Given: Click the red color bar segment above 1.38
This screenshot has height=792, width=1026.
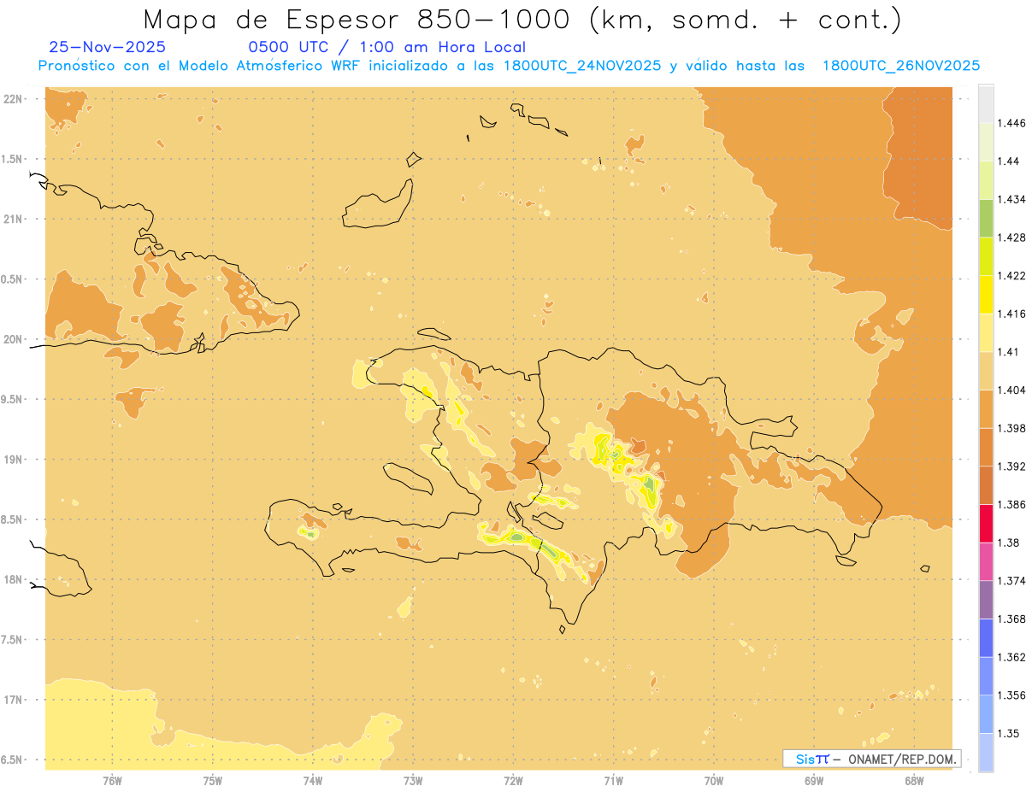Looking at the screenshot, I should tap(986, 523).
